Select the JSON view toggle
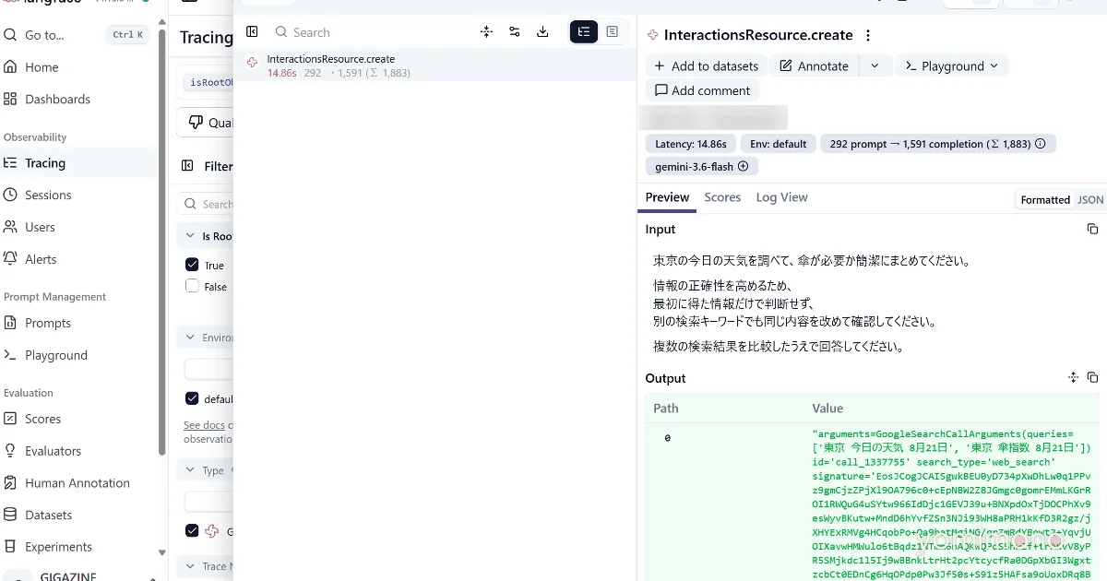 click(1090, 200)
